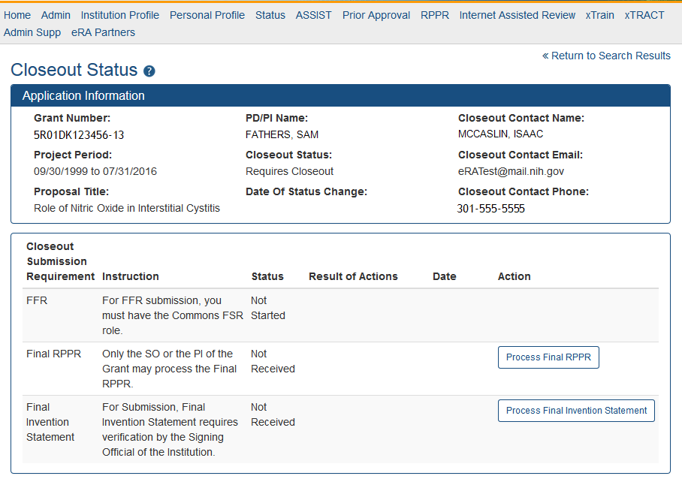Viewport: 682px width, 479px height.
Task: Click the grant number 5R01DK123456-13
Action: [x=79, y=135]
